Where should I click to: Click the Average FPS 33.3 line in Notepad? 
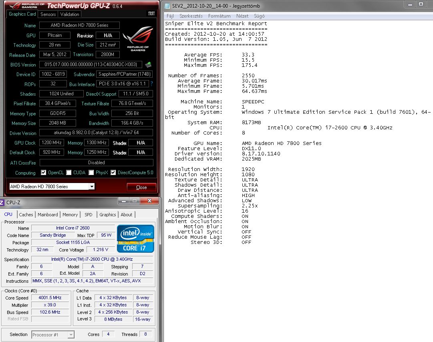click(x=219, y=54)
